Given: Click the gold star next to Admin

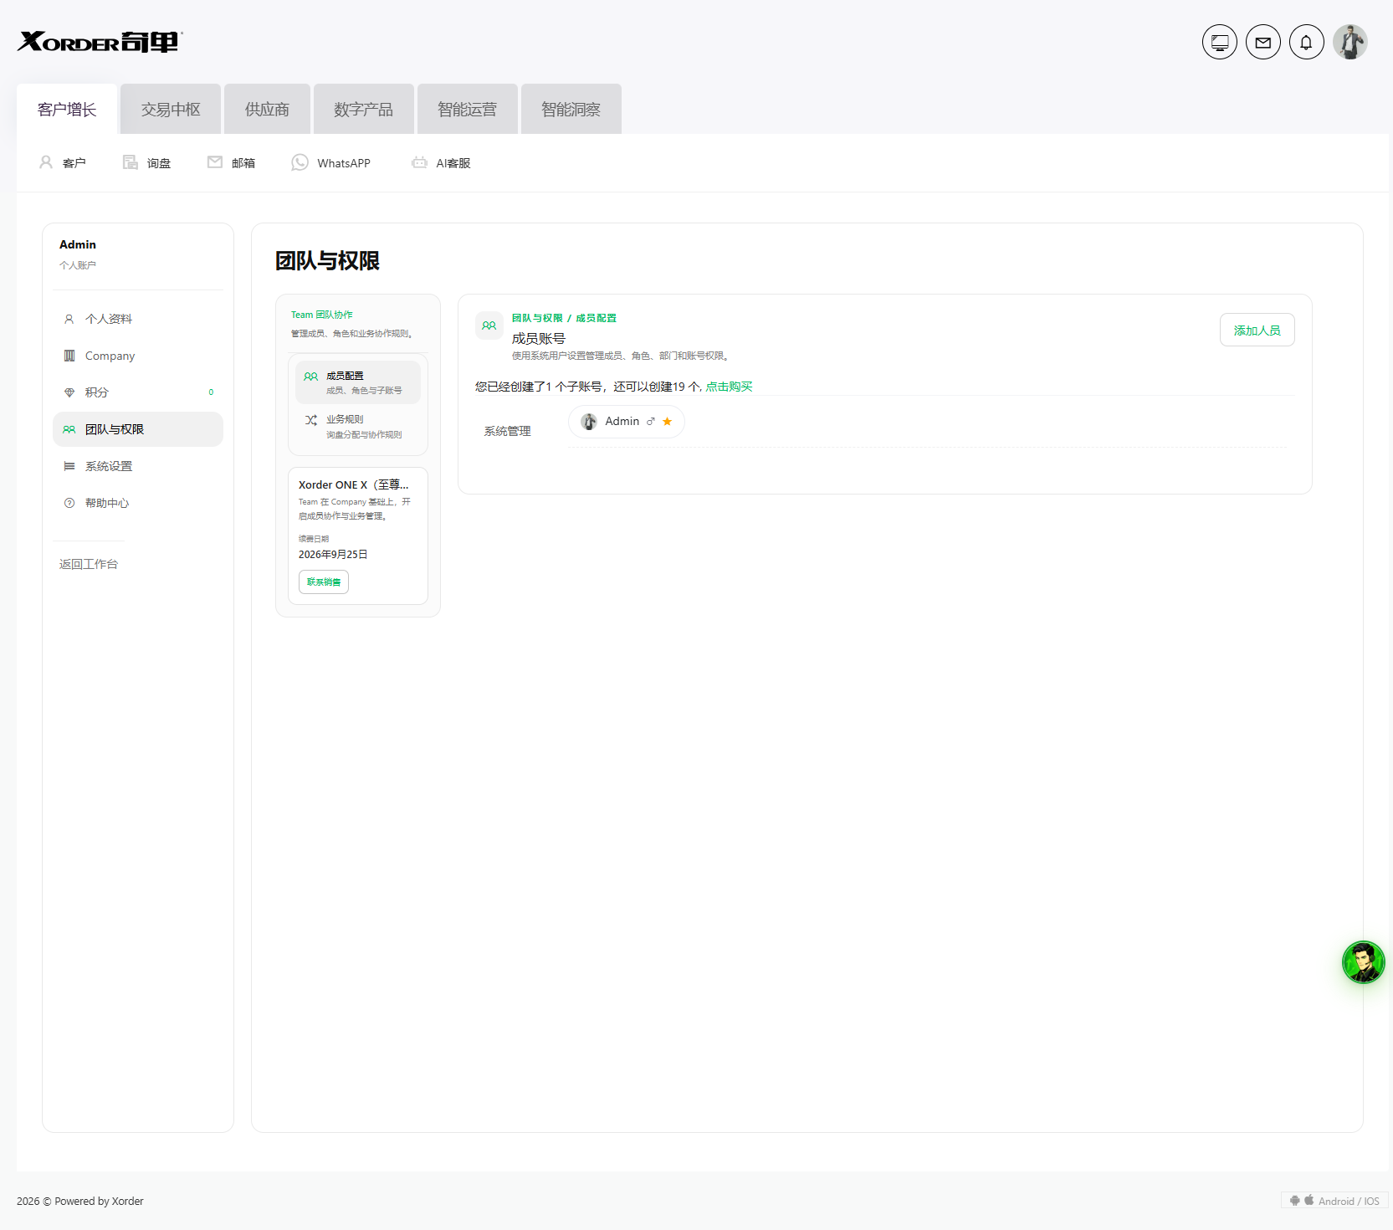Looking at the screenshot, I should point(668,422).
